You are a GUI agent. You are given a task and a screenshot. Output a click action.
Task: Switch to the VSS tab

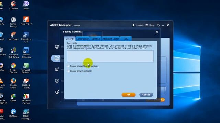pyautogui.click(x=126, y=39)
